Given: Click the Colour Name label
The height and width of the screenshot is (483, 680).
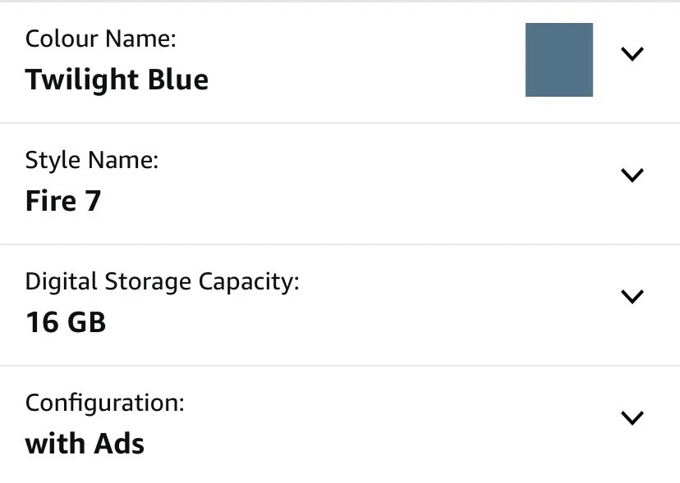Looking at the screenshot, I should 101,39.
